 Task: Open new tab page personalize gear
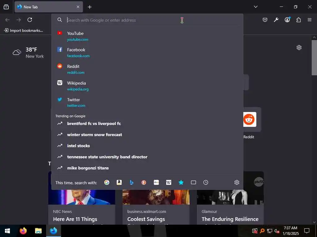(x=299, y=48)
